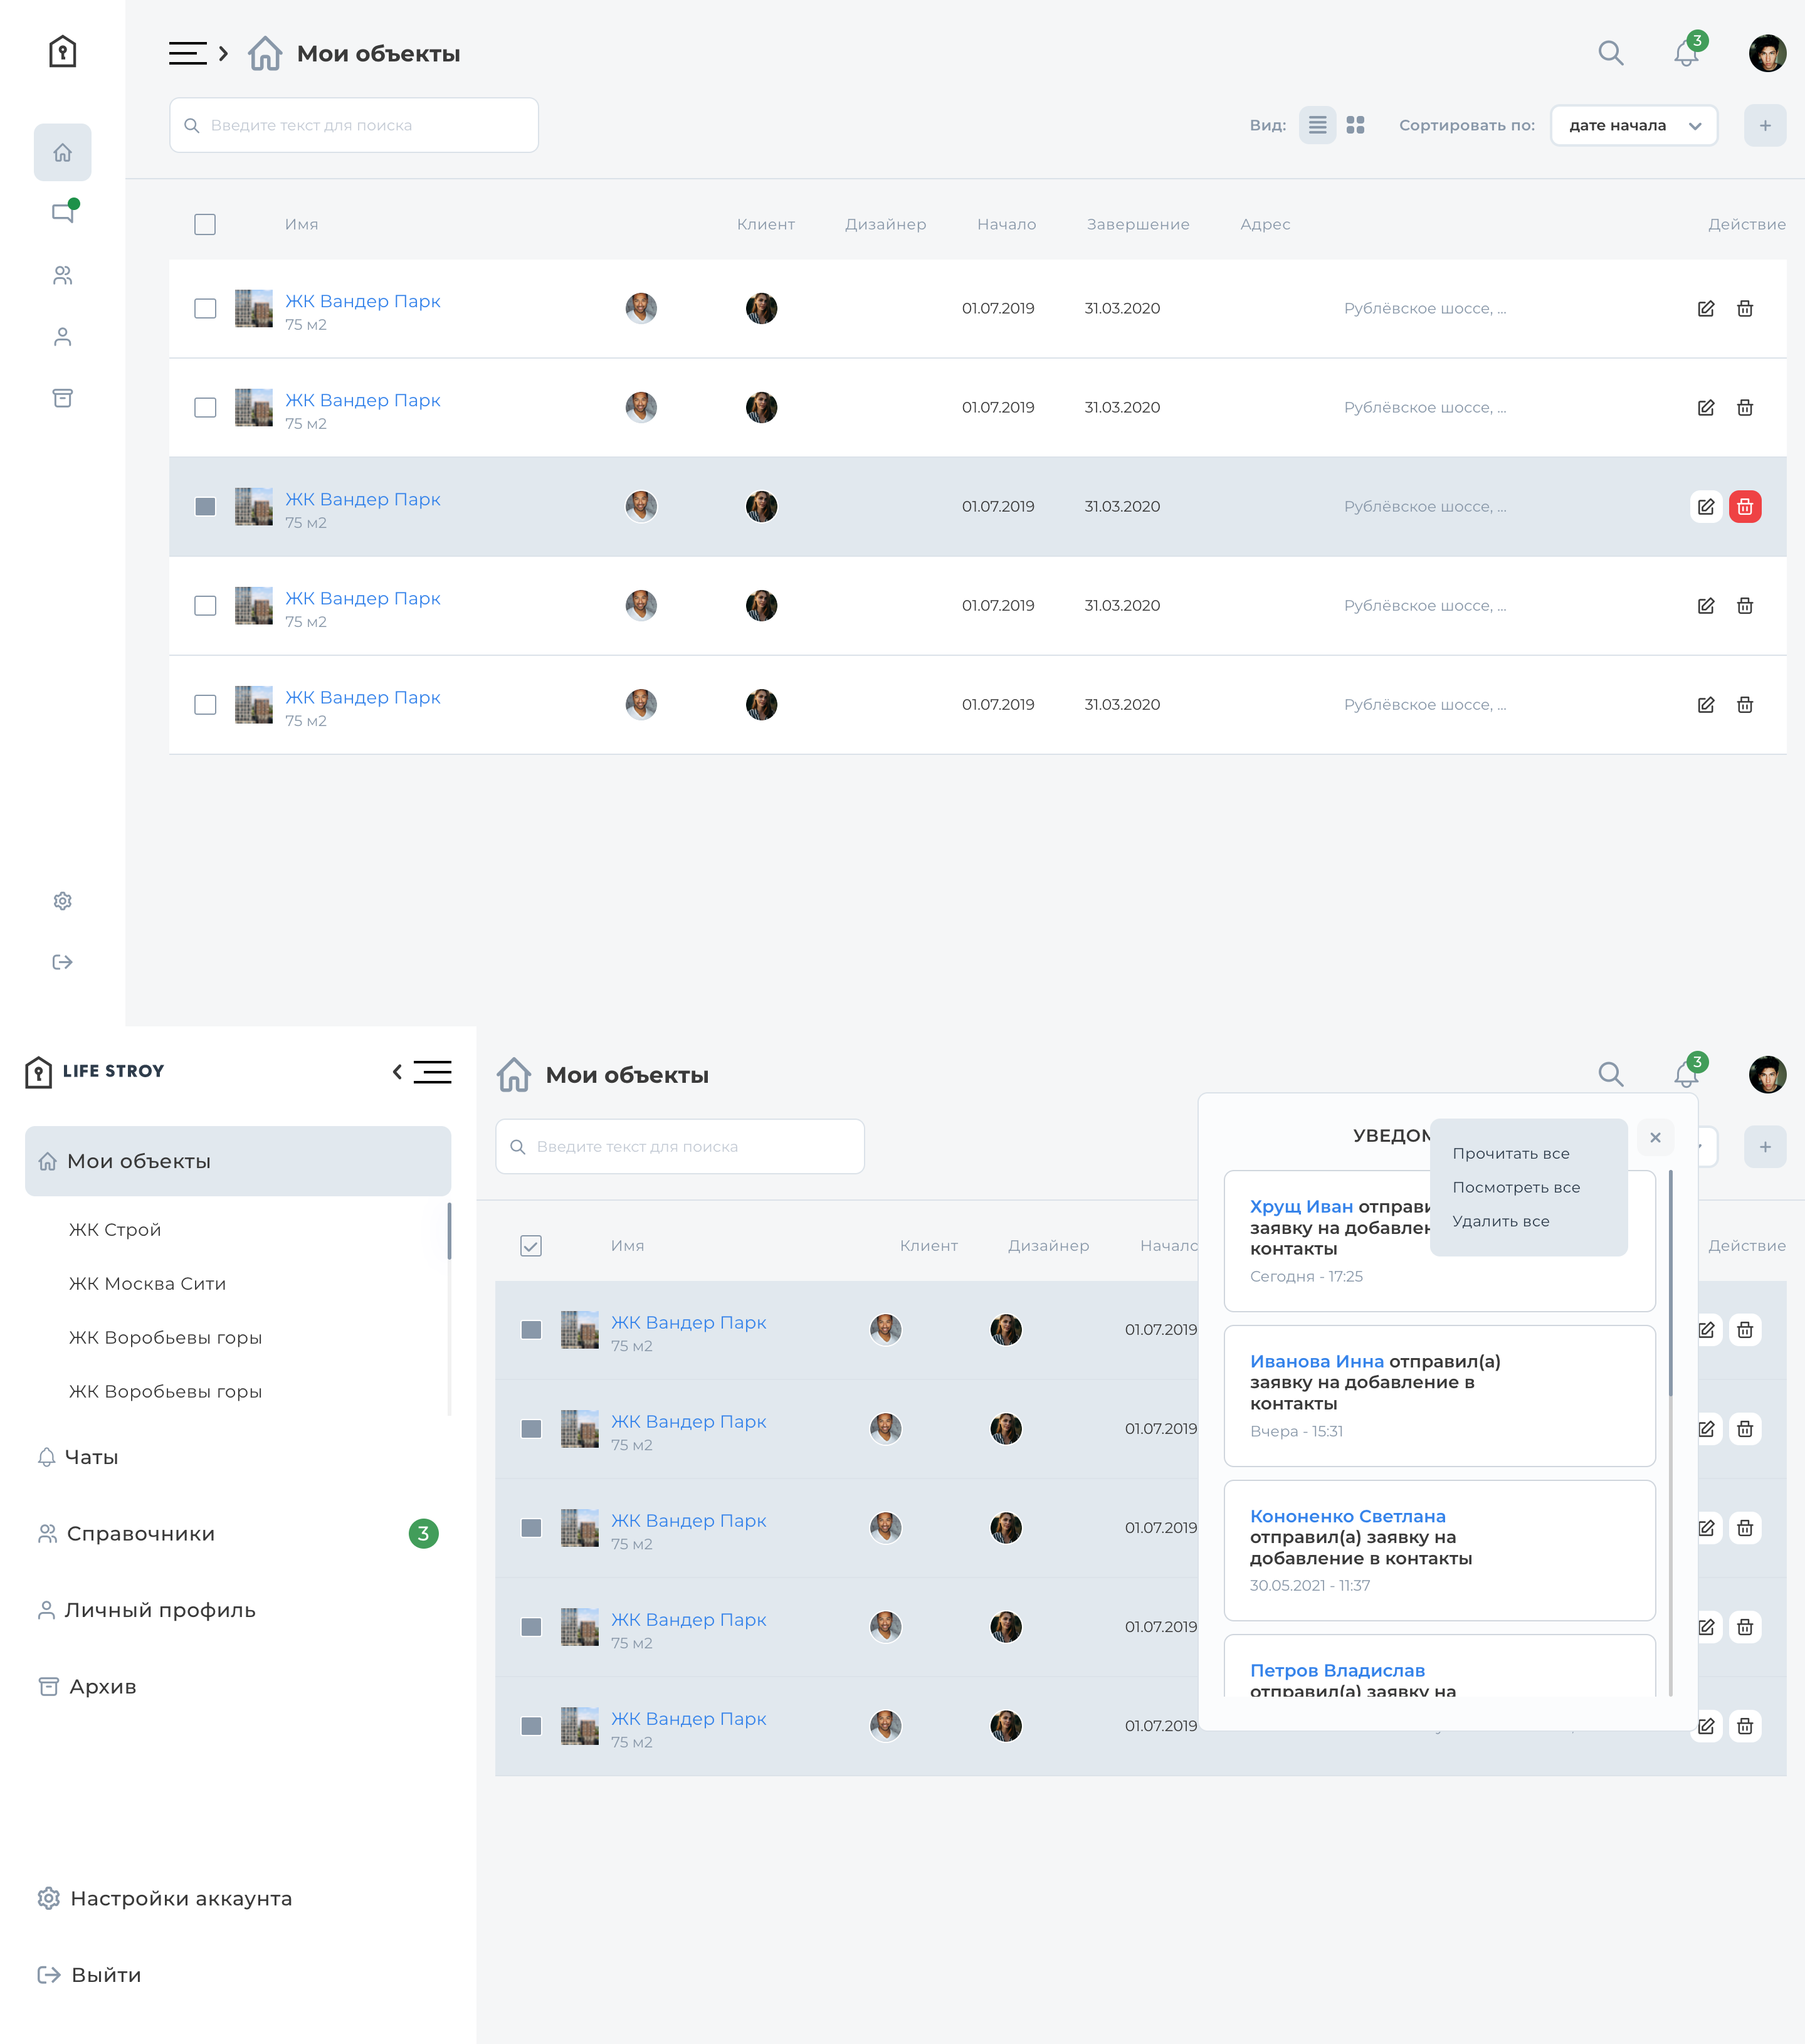
Task: Click the top search text field
Action: click(354, 126)
